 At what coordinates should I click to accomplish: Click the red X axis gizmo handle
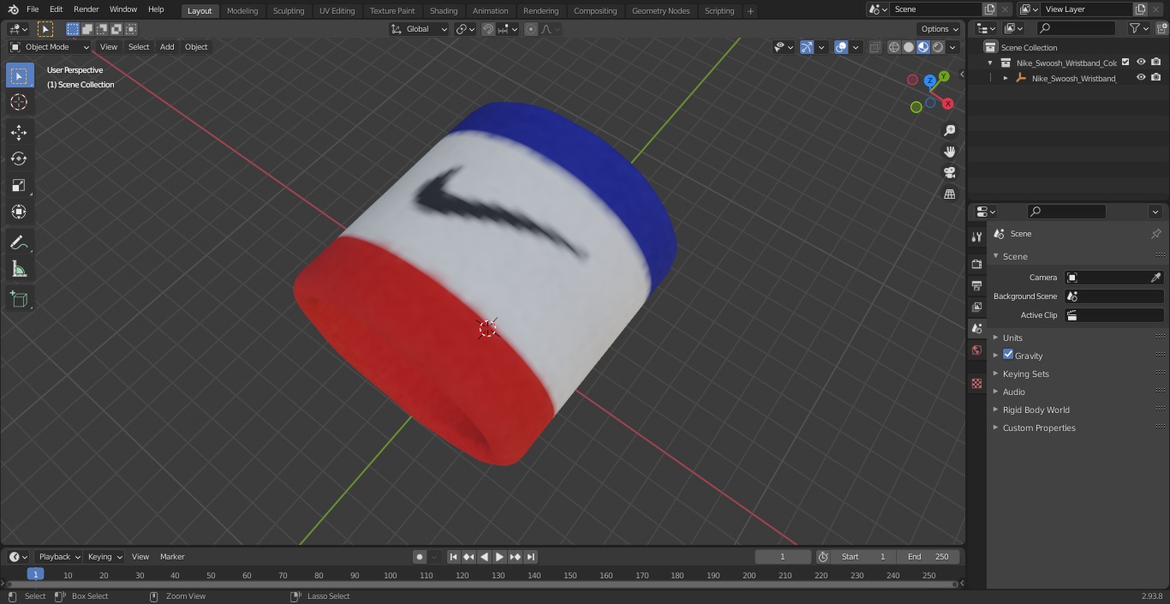(947, 104)
